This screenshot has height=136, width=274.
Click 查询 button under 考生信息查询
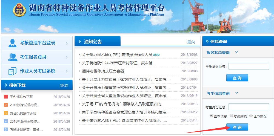(237, 127)
